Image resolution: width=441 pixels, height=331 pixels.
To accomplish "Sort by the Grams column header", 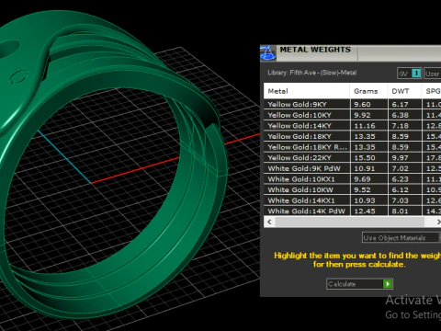I will click(x=368, y=91).
